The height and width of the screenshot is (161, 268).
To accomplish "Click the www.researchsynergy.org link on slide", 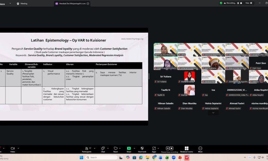I will click(x=132, y=39).
